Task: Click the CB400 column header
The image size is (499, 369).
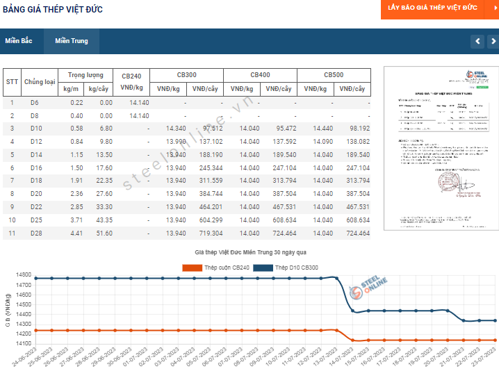Action: (260, 75)
